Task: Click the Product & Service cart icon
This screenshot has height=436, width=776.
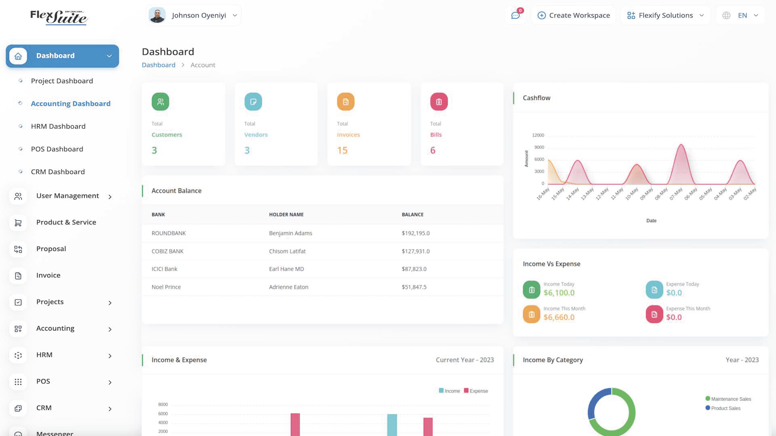Action: click(18, 222)
